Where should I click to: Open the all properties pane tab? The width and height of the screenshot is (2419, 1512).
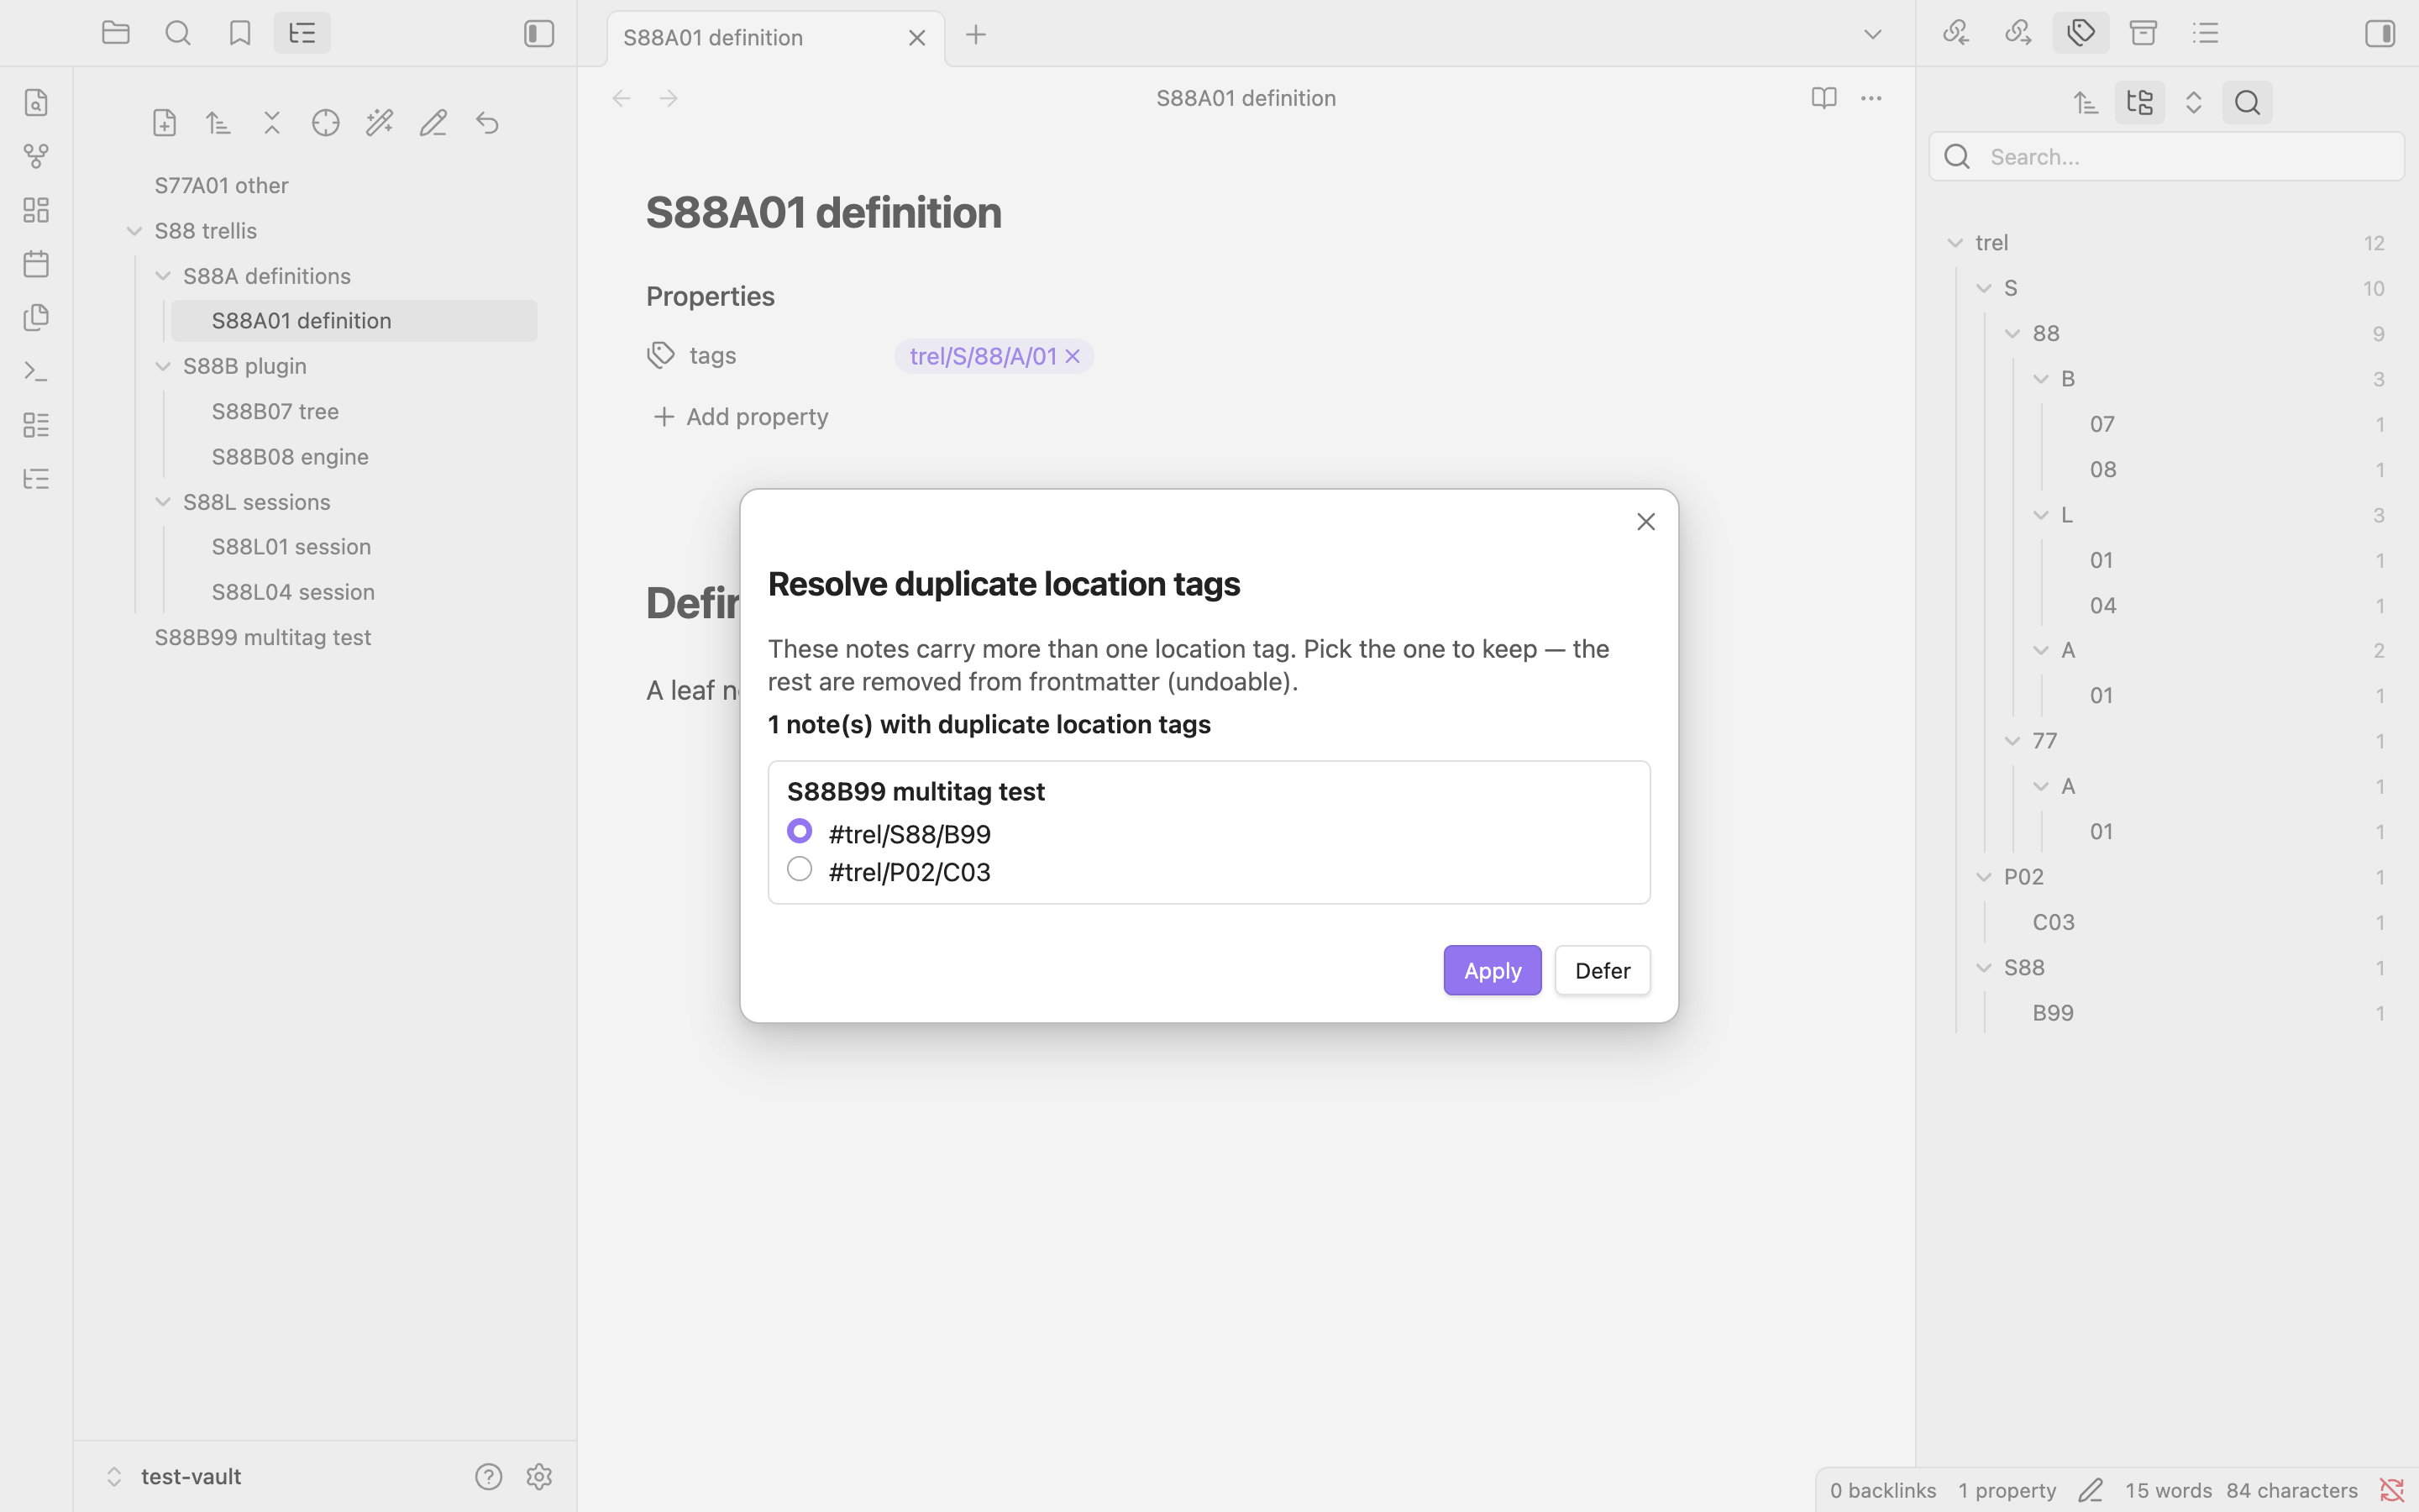[x=2144, y=33]
